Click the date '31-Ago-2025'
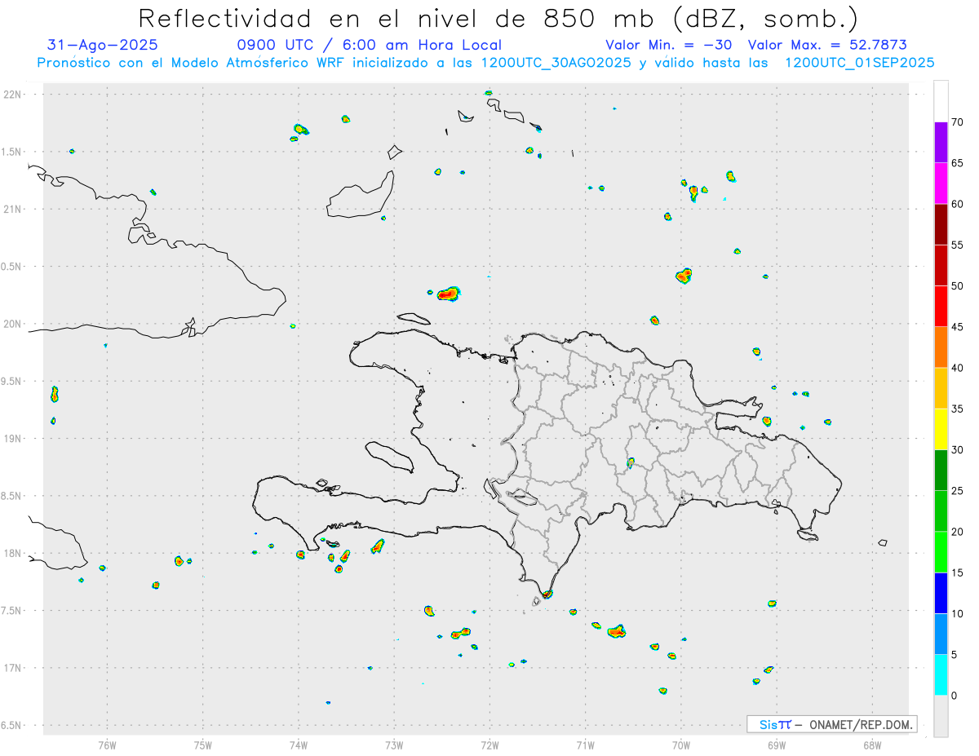 pos(103,45)
